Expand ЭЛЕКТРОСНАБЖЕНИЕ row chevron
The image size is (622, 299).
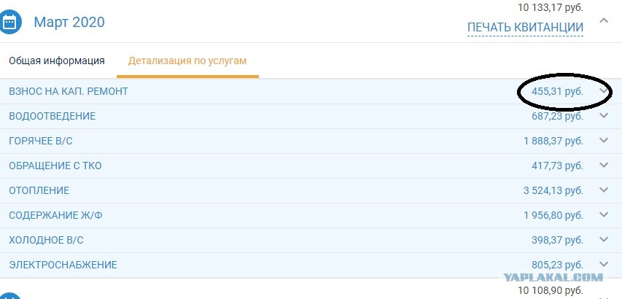[604, 264]
